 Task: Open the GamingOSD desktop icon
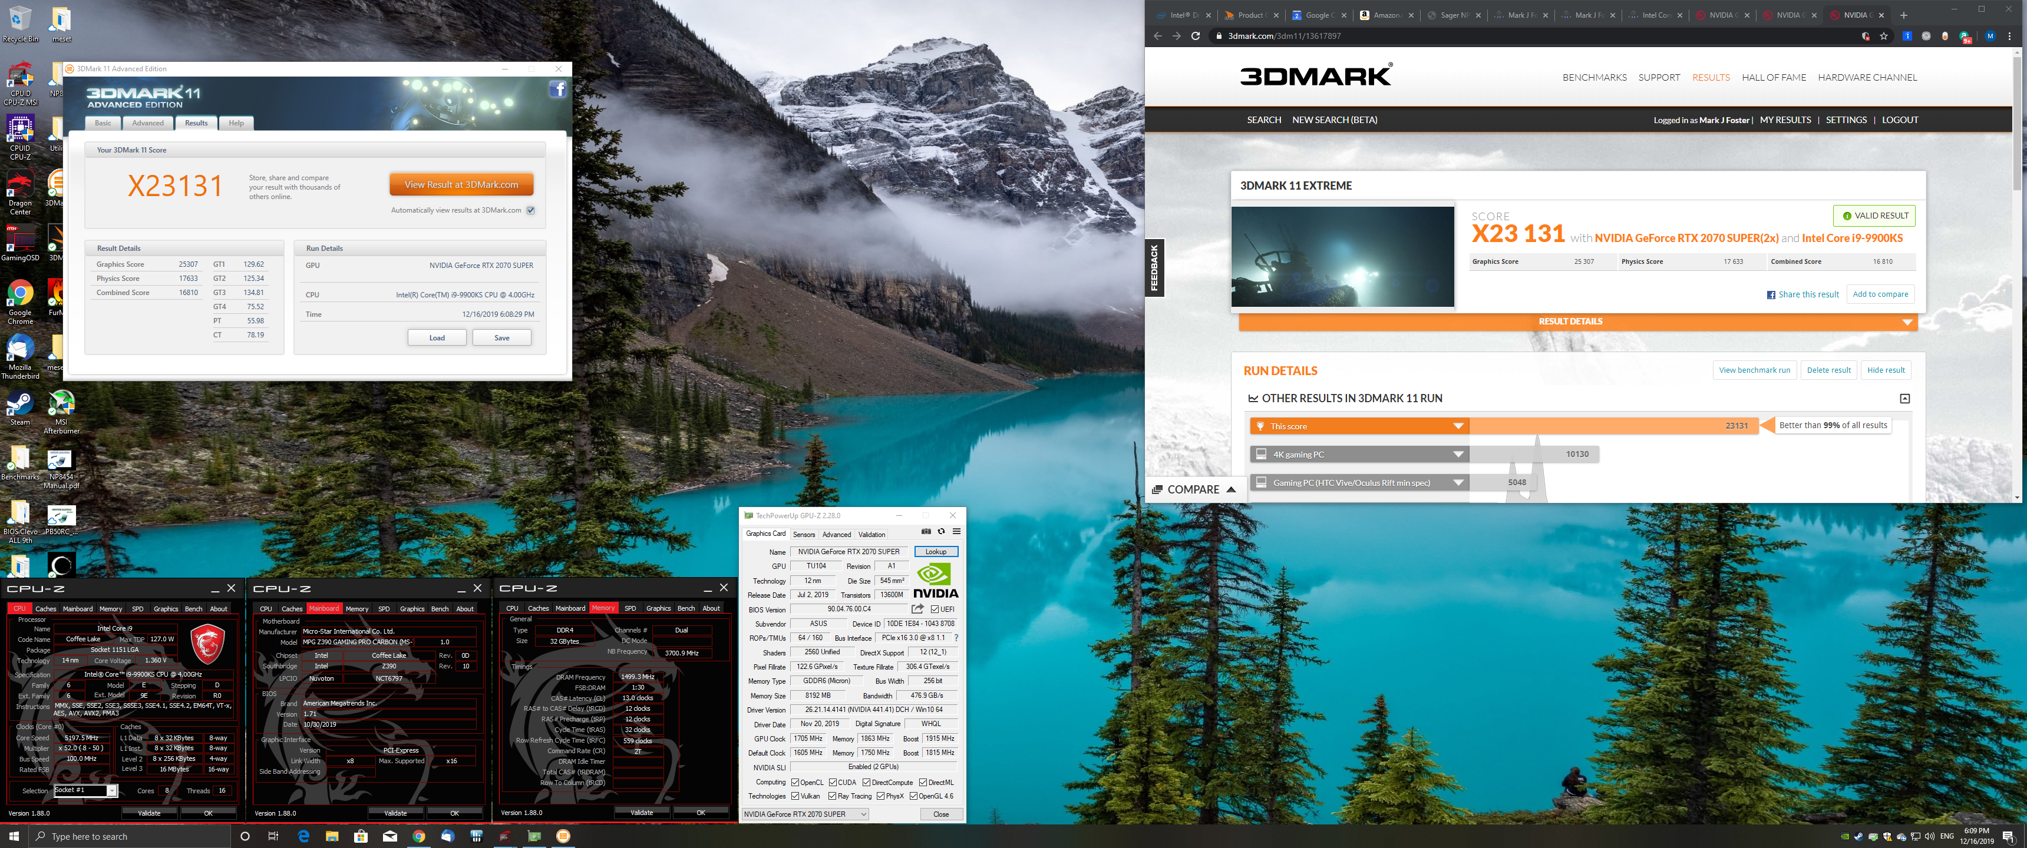(21, 243)
